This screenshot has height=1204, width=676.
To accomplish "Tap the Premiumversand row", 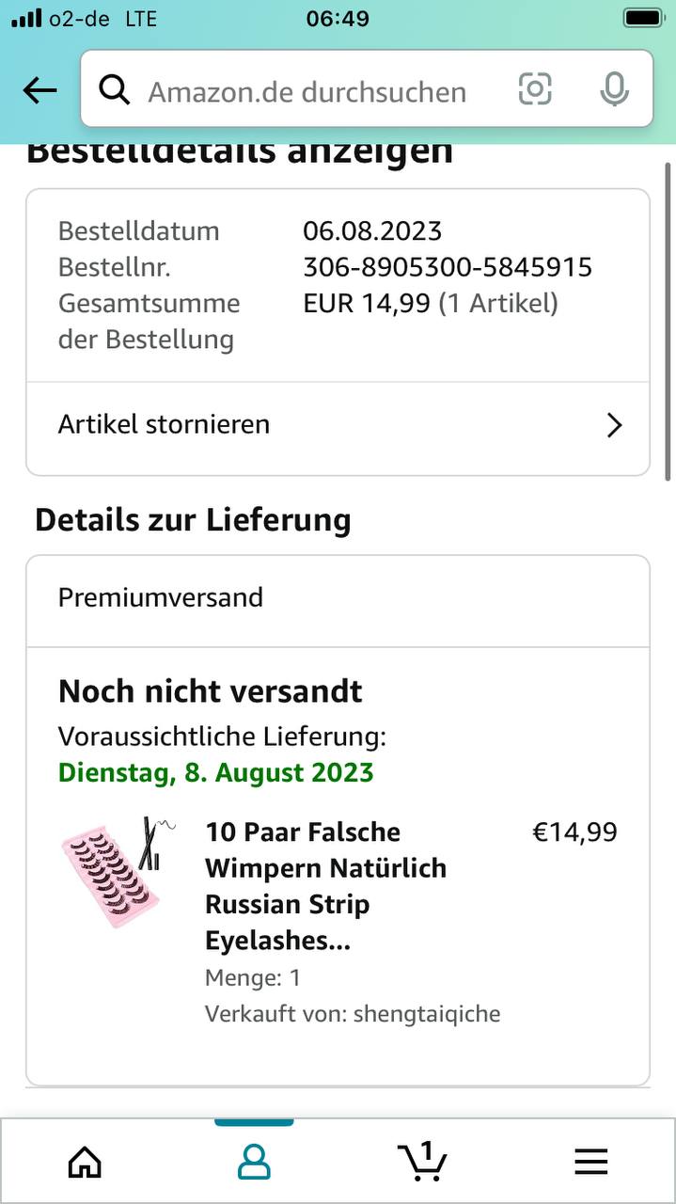I will (x=338, y=598).
